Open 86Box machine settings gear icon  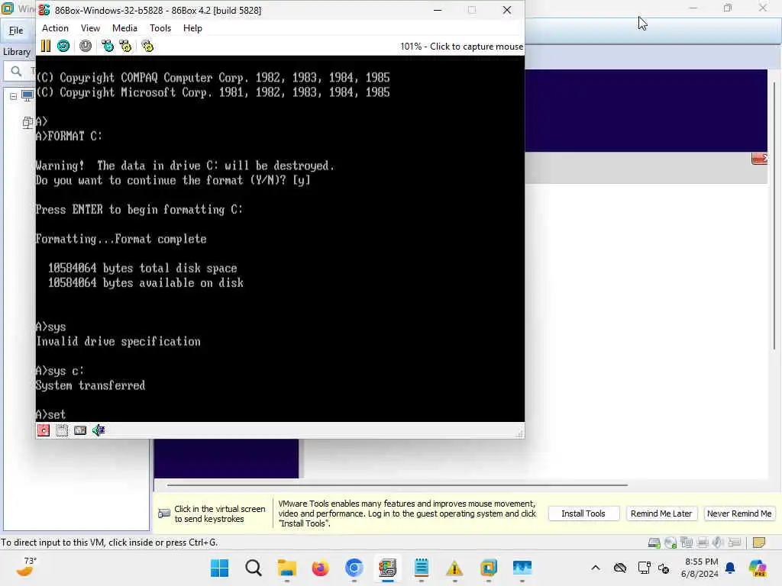pos(147,46)
